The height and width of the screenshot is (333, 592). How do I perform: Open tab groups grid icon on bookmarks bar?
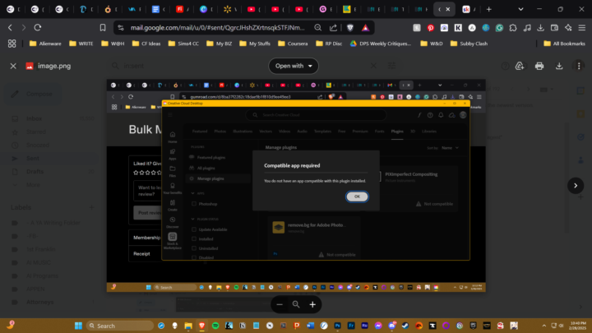pyautogui.click(x=12, y=44)
